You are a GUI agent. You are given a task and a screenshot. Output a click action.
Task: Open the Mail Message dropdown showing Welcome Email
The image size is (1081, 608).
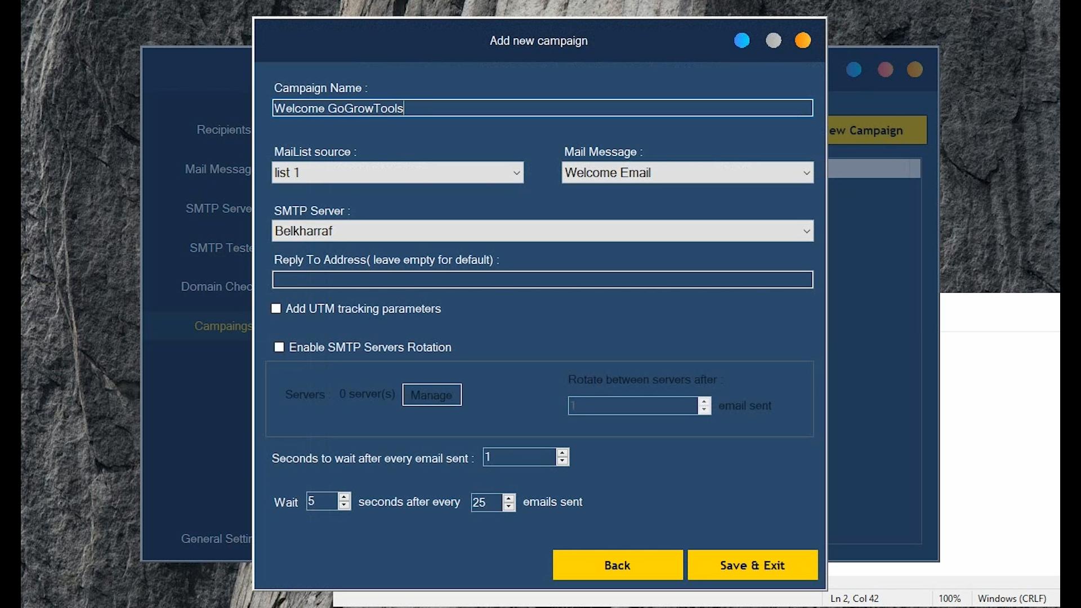(806, 172)
